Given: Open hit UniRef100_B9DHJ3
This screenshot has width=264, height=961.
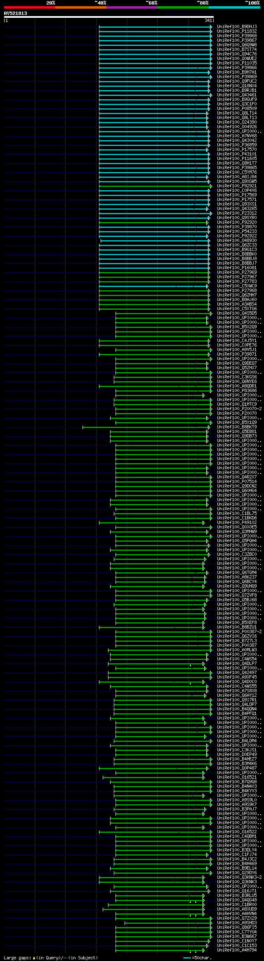Looking at the screenshot, I should tap(237, 26).
